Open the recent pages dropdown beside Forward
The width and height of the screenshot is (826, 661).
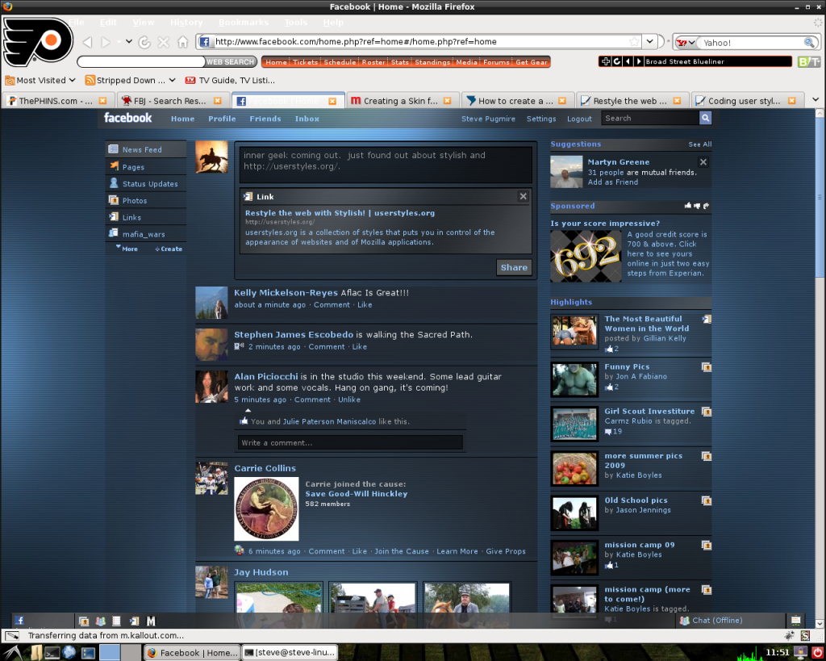pyautogui.click(x=129, y=42)
